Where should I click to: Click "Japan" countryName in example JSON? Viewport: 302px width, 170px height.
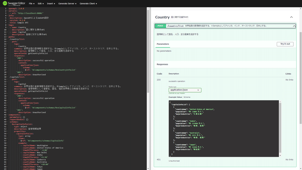point(193,145)
